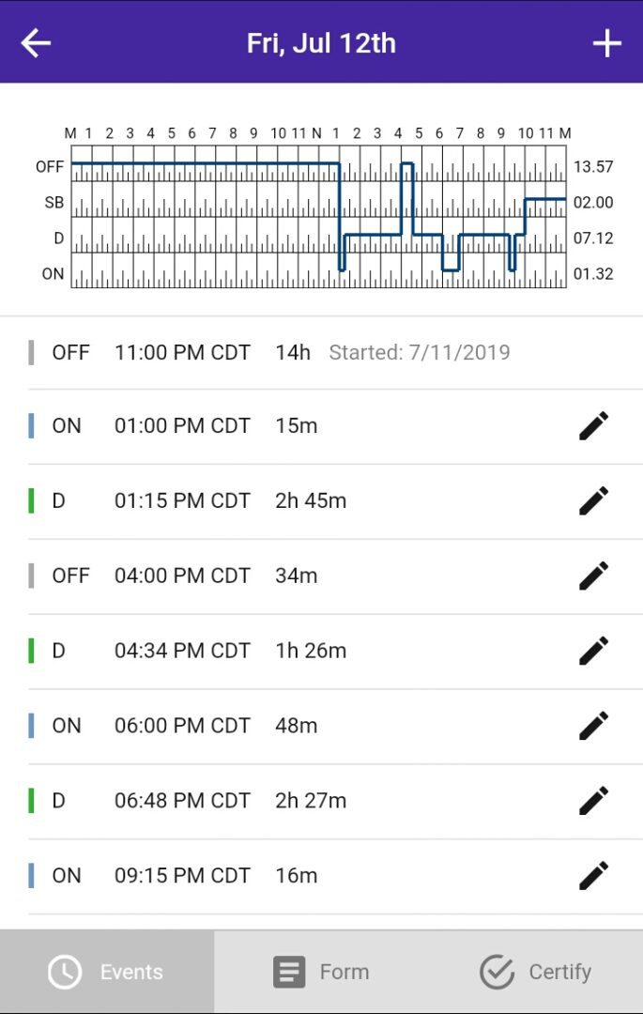This screenshot has height=1014, width=643.
Task: Tap the document icon beside Form
Action: [x=288, y=972]
